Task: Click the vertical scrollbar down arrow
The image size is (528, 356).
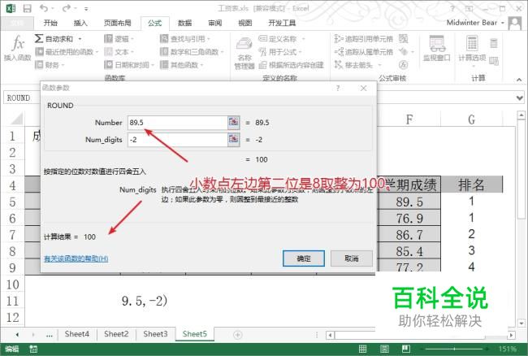Action: 522,323
